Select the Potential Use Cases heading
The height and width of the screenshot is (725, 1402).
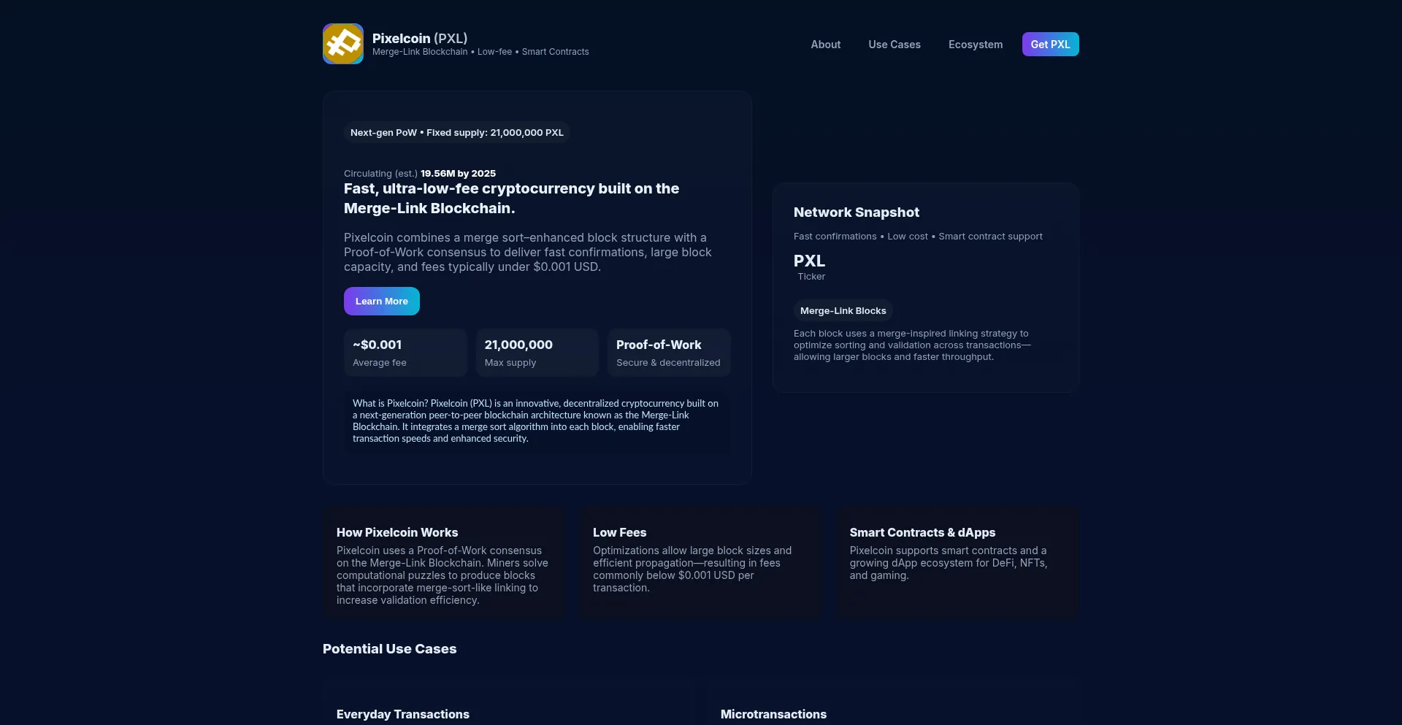tap(390, 648)
